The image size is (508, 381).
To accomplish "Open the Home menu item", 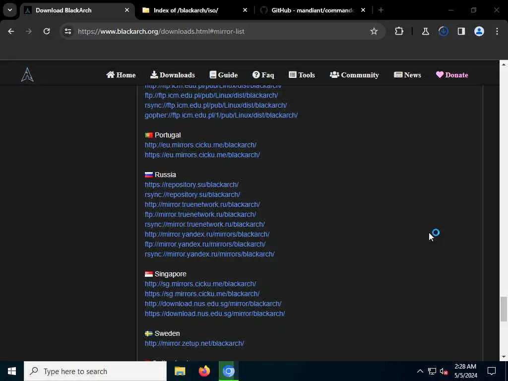I will [x=121, y=75].
